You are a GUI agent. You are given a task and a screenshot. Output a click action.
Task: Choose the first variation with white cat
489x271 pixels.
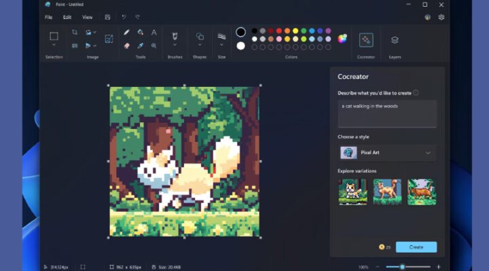[352, 192]
